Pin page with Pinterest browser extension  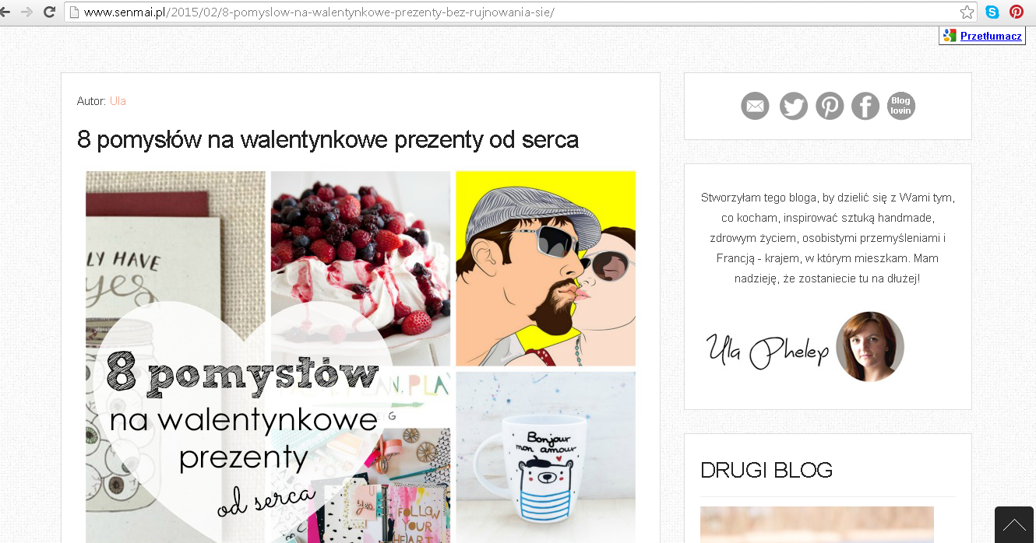[1017, 12]
